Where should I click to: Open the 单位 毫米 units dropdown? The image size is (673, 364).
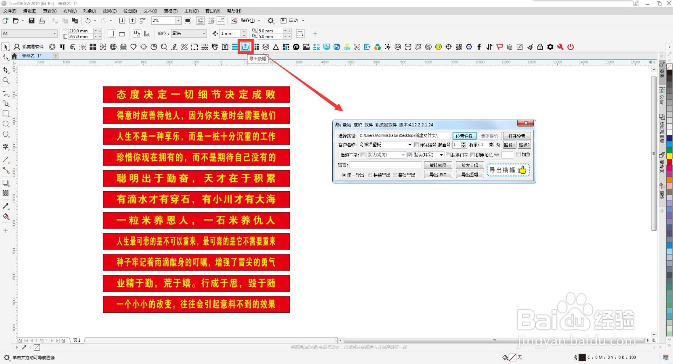coord(204,34)
